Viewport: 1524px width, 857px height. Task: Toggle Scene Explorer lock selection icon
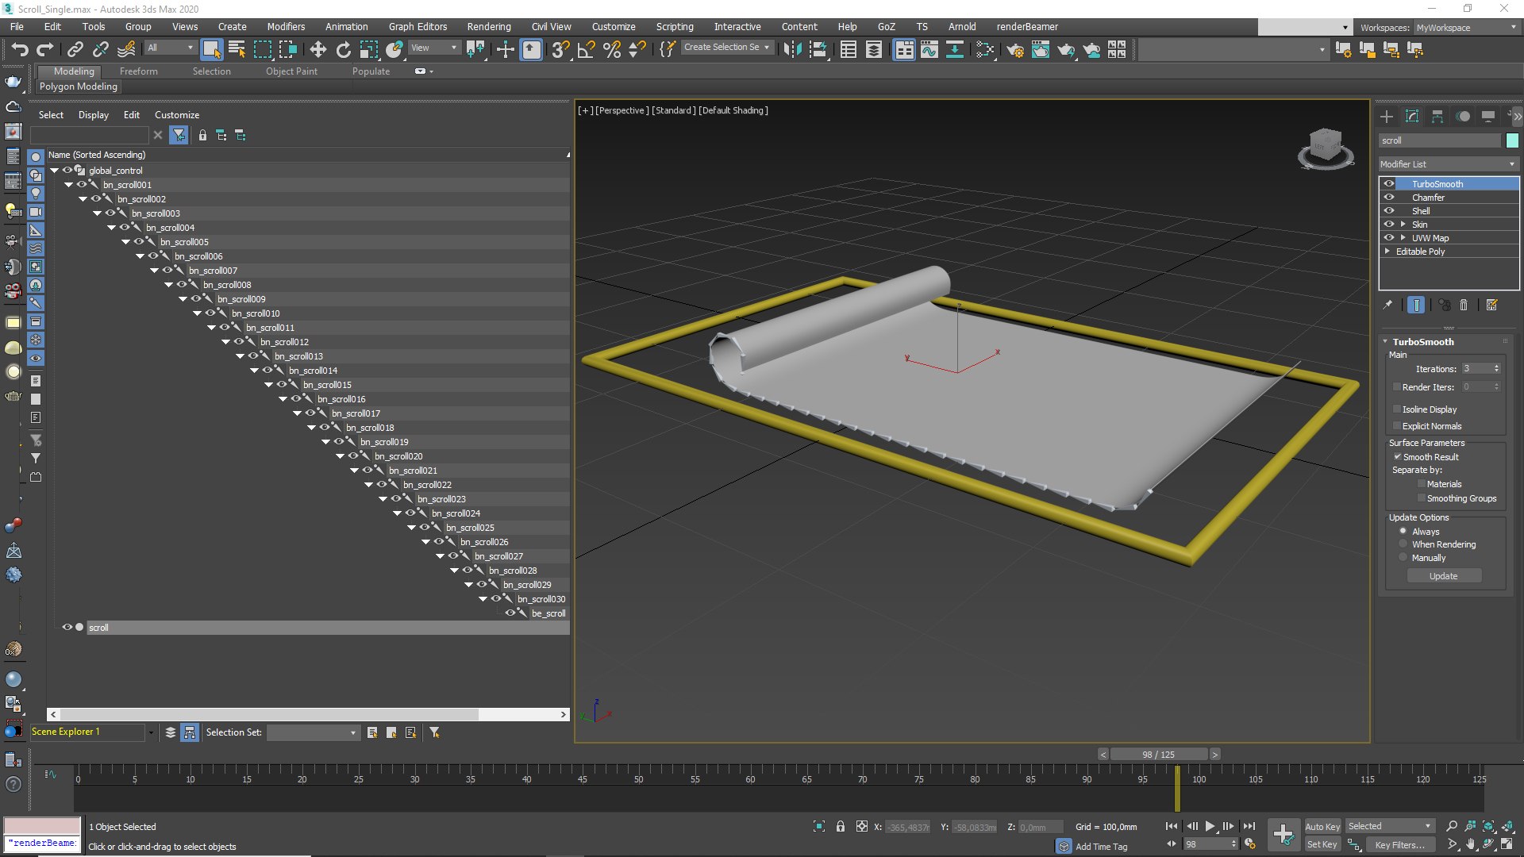tap(202, 135)
